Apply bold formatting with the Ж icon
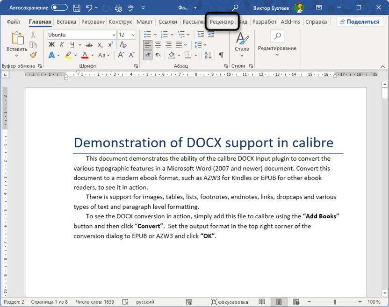This screenshot has height=307, width=389. pyautogui.click(x=52, y=44)
